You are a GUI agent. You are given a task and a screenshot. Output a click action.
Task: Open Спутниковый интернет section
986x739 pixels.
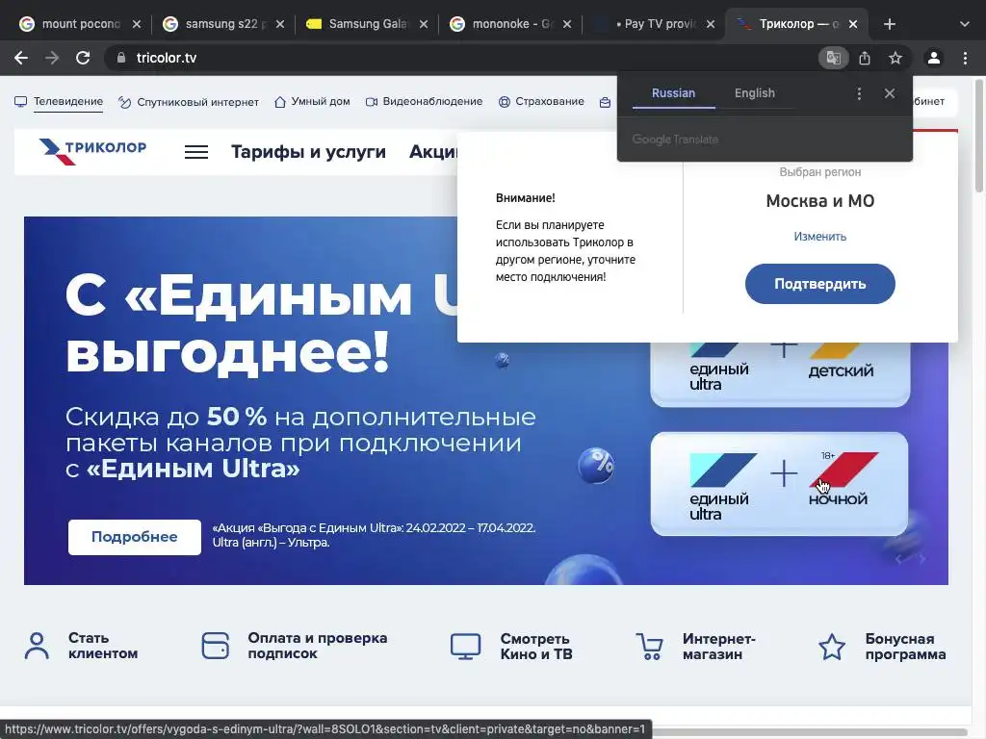coord(189,102)
